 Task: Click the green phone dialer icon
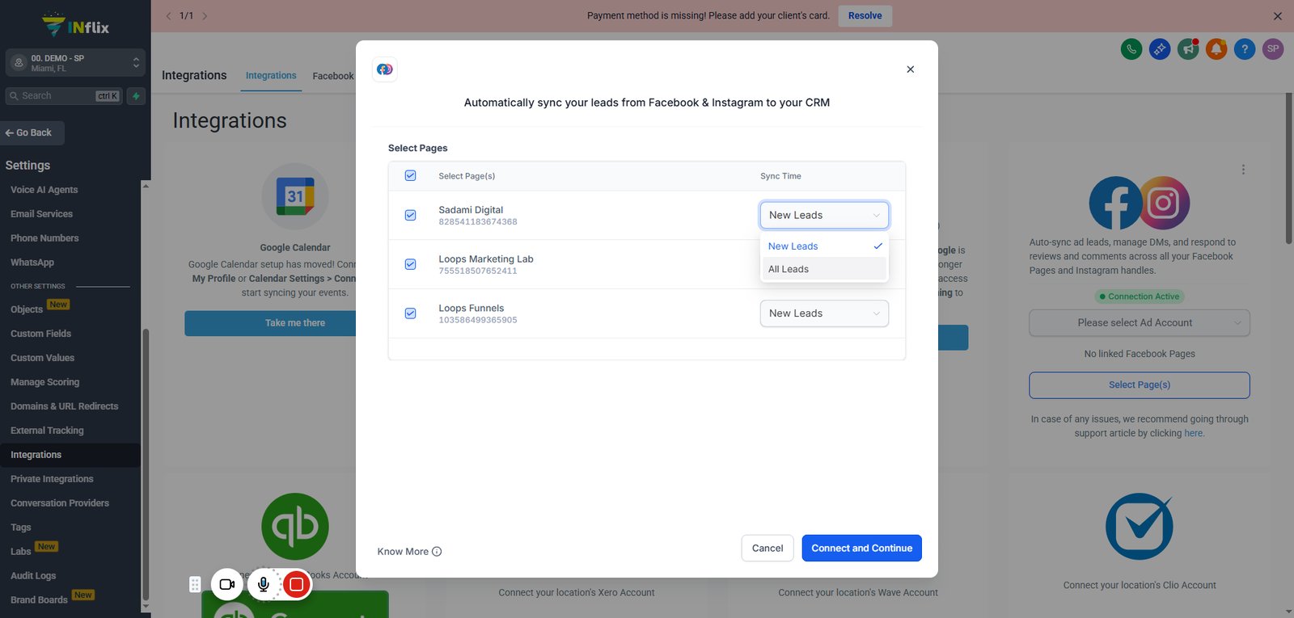(x=1131, y=49)
